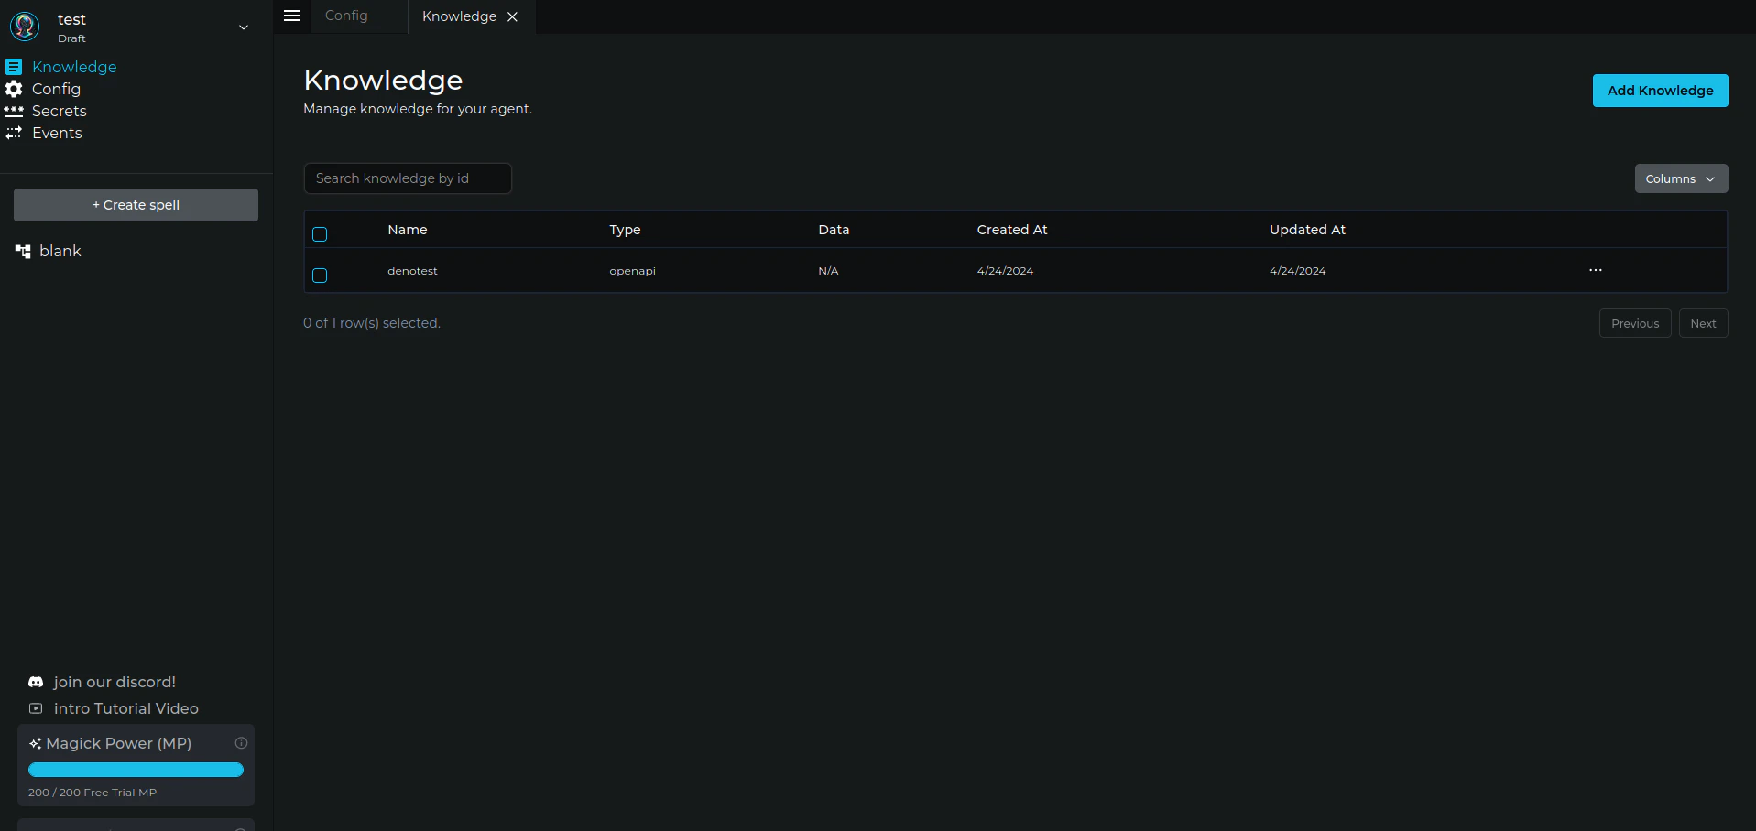Open the Columns dropdown
The height and width of the screenshot is (831, 1756).
click(x=1680, y=178)
